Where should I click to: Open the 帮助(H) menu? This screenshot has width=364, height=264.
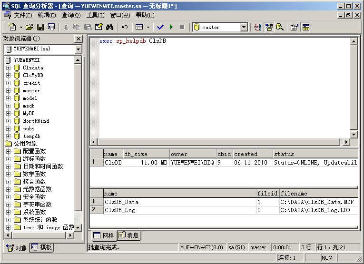pyautogui.click(x=145, y=15)
